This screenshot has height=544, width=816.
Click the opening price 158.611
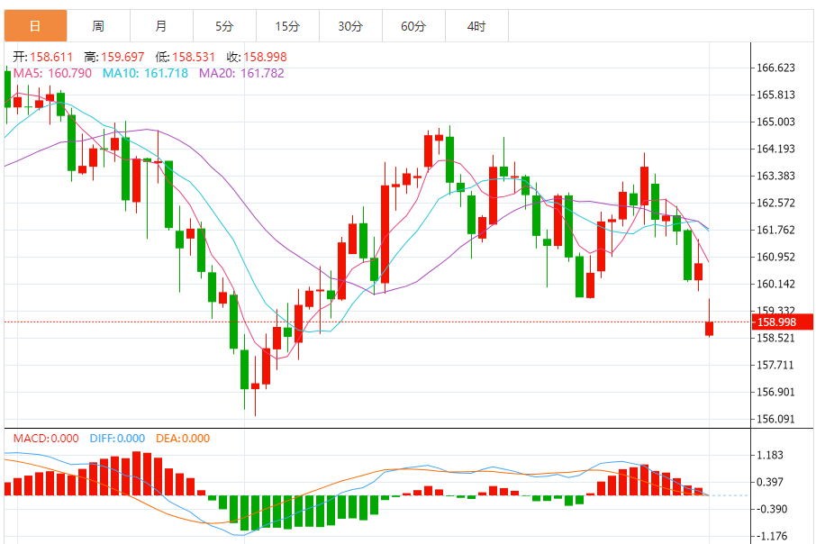pos(51,57)
